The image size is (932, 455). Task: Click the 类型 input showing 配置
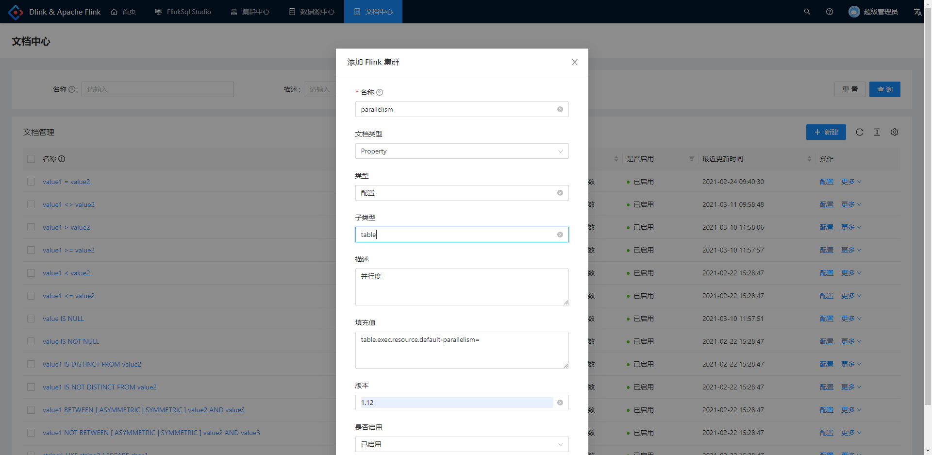462,193
